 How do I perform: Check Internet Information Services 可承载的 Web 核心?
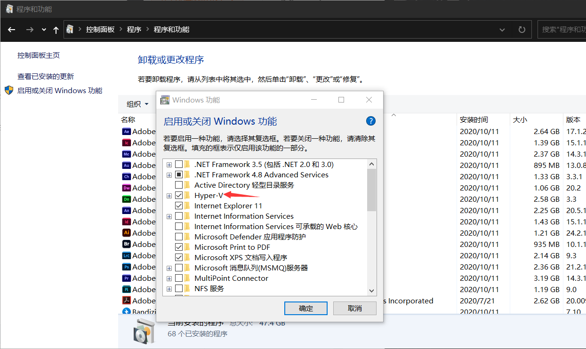click(x=179, y=227)
